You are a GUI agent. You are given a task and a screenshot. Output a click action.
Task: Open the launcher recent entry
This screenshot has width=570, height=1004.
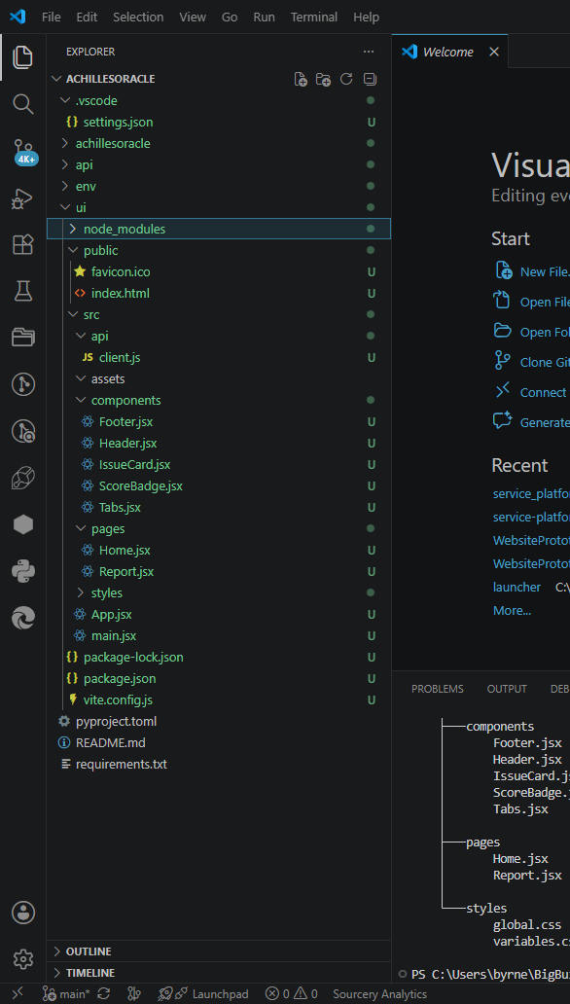tap(517, 588)
